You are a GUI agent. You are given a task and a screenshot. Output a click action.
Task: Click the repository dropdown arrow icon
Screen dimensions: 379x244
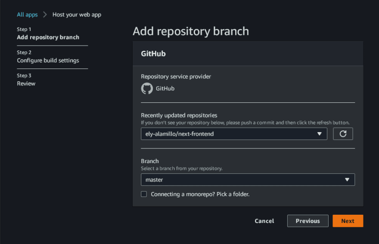(319, 134)
